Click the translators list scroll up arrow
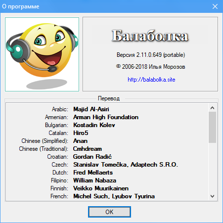Image resolution: width=223 pixels, height=223 pixels. [212, 108]
